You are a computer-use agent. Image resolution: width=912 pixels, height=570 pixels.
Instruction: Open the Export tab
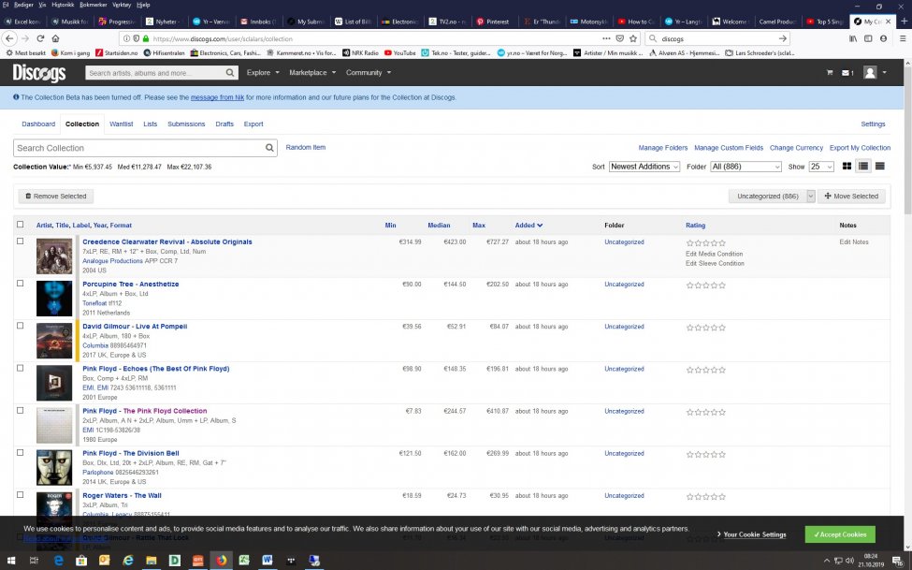tap(253, 124)
